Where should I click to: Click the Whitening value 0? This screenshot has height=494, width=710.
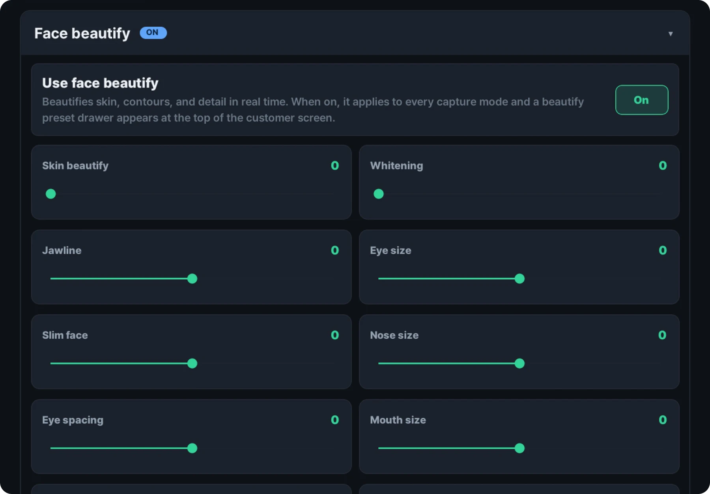click(663, 165)
